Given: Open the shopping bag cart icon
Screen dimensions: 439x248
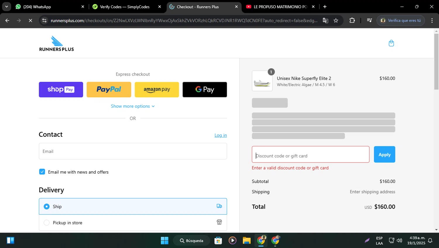Looking at the screenshot, I should [391, 43].
